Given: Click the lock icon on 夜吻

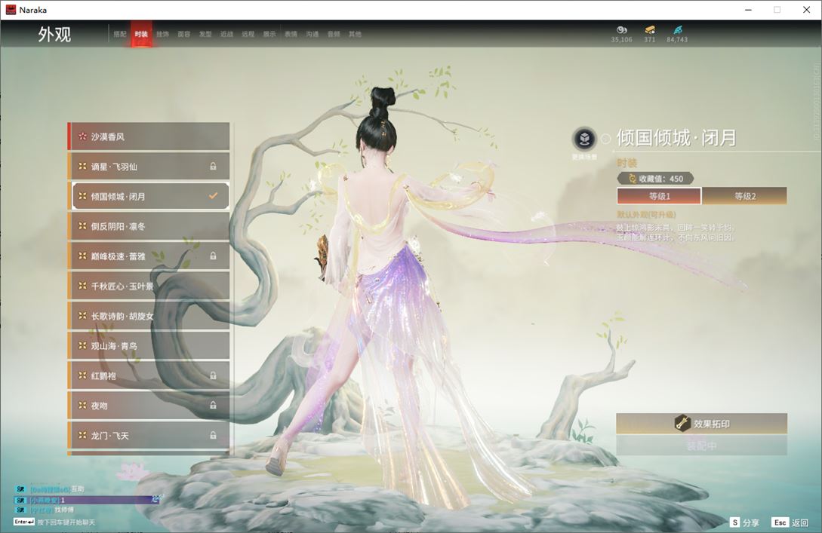Looking at the screenshot, I should 213,406.
